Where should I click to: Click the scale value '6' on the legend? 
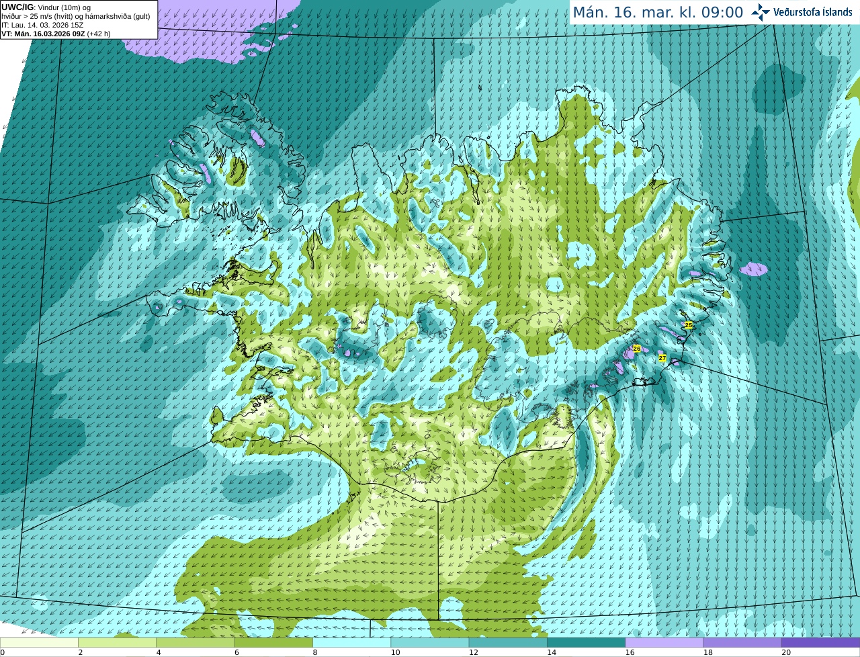tap(237, 652)
